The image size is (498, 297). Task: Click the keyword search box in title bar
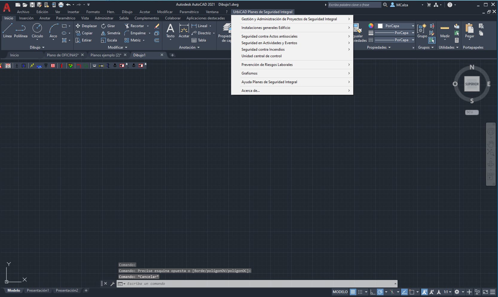point(355,5)
